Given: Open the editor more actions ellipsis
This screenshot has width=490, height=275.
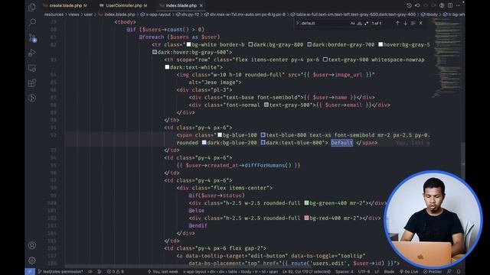Looking at the screenshot, I should tap(458, 5).
